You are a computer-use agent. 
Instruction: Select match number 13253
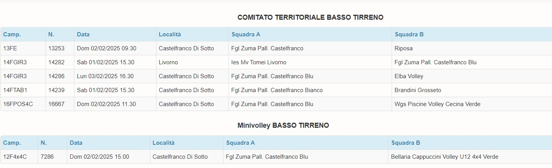tap(56, 48)
